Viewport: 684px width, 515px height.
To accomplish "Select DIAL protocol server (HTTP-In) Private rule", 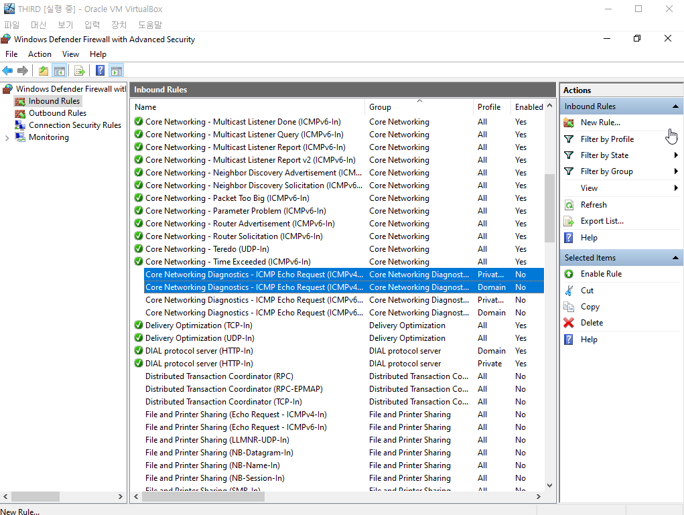I will coord(338,364).
